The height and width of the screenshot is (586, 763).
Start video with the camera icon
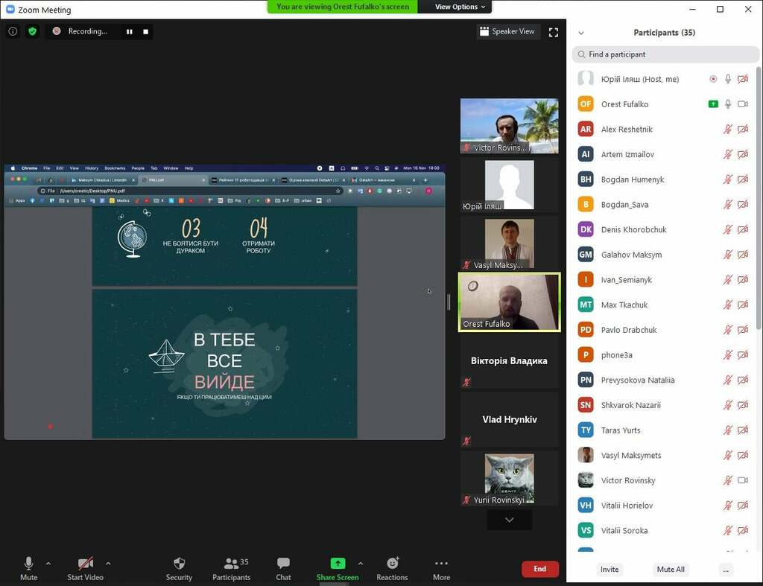click(86, 564)
